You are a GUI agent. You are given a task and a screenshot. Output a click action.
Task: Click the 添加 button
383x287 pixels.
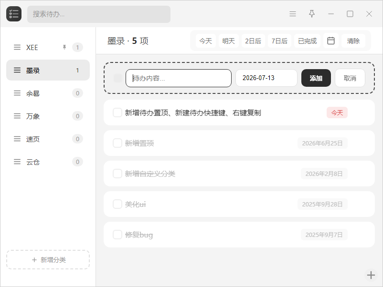pyautogui.click(x=316, y=78)
